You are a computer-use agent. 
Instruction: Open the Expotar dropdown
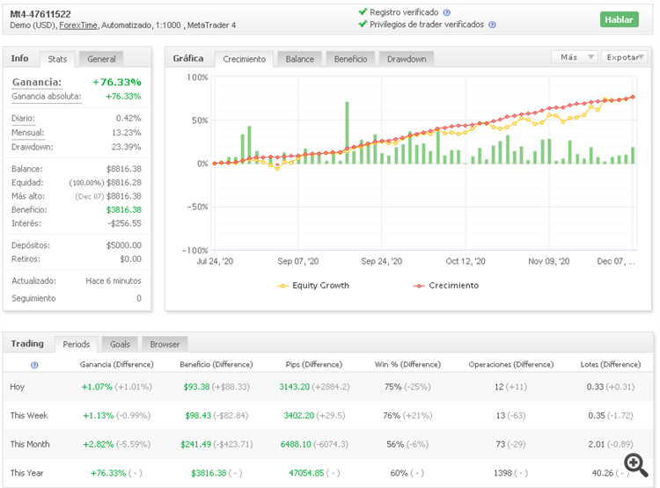[625, 57]
